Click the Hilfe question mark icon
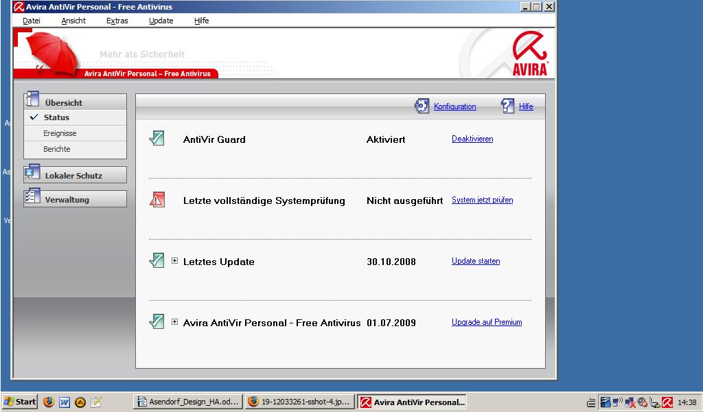 coord(508,106)
